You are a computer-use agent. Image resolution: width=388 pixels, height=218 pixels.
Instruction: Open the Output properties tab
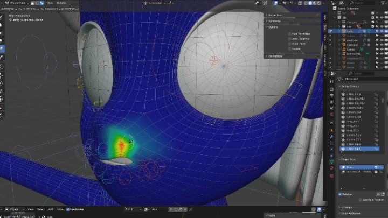(x=332, y=95)
